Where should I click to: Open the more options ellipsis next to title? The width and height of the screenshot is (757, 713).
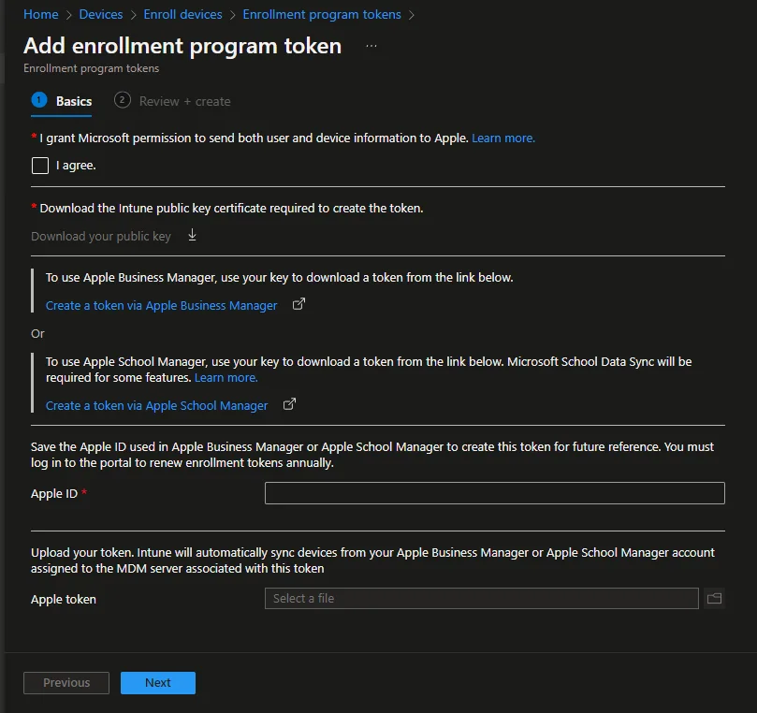pos(371,46)
